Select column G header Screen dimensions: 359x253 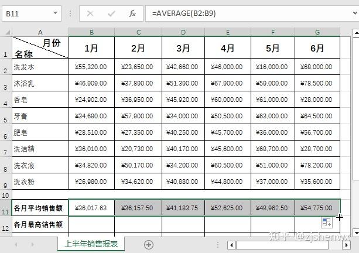(317, 32)
